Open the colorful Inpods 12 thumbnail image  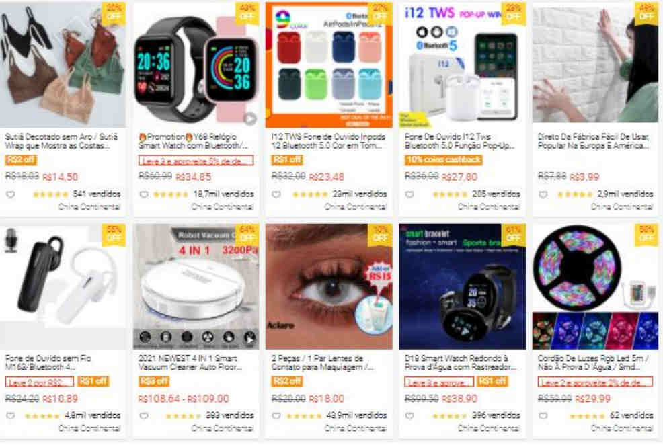point(329,65)
